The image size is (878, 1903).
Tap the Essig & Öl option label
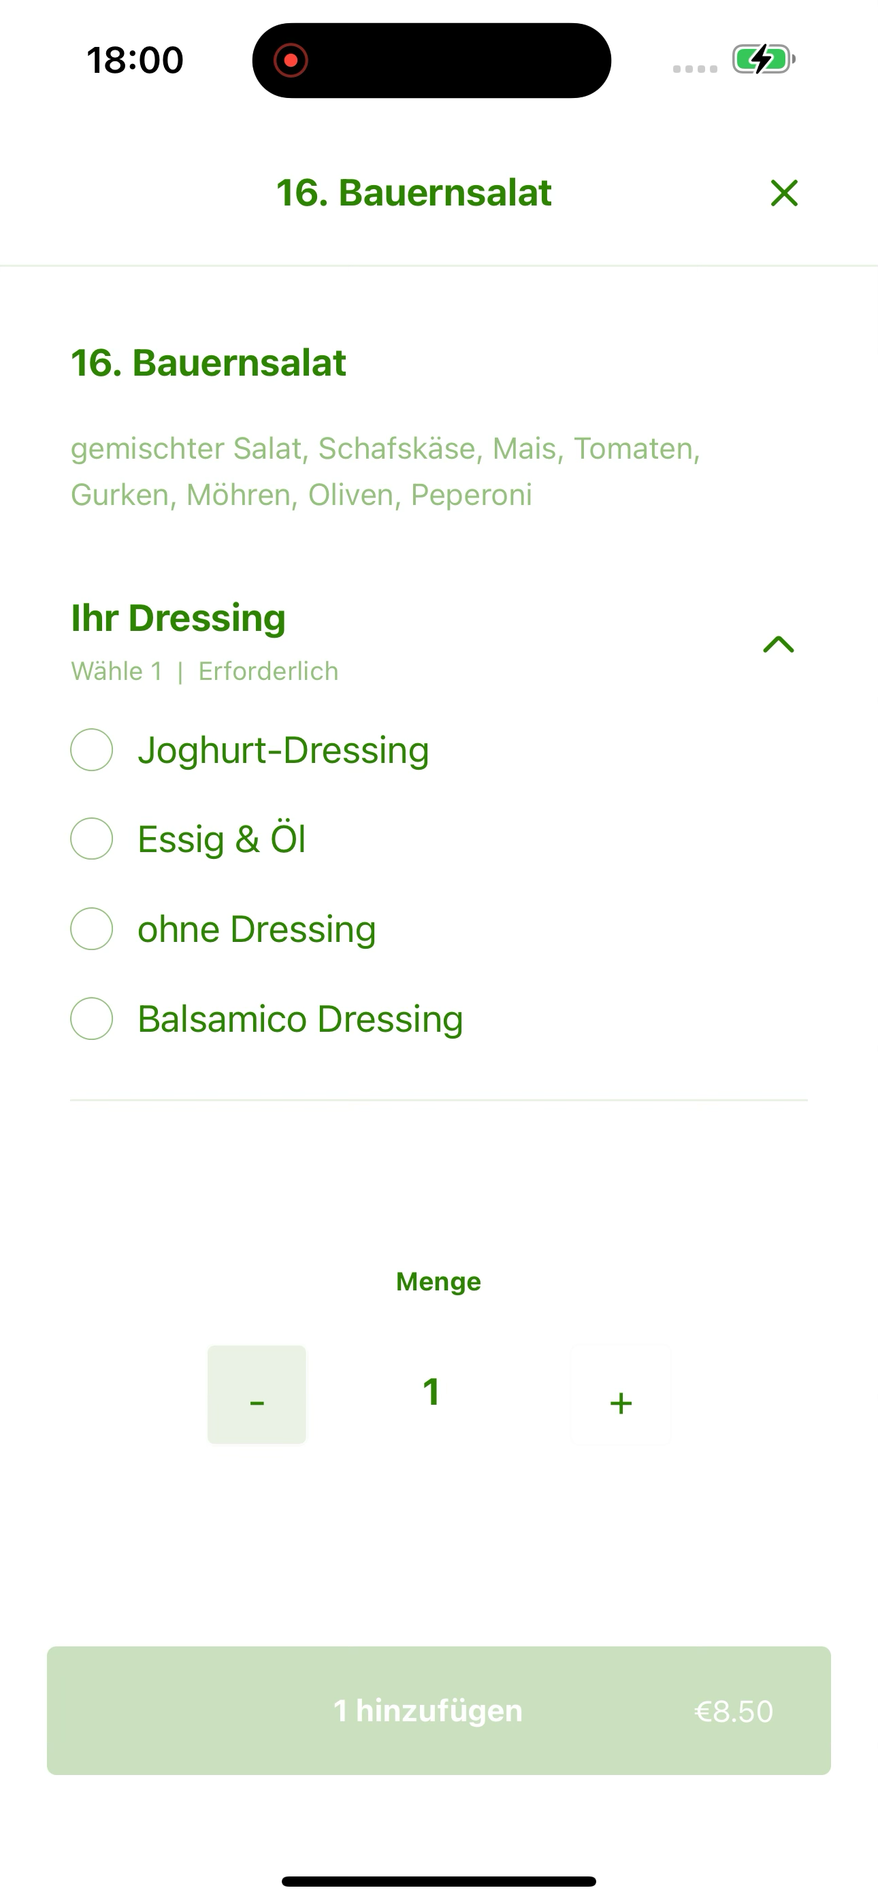pyautogui.click(x=222, y=839)
